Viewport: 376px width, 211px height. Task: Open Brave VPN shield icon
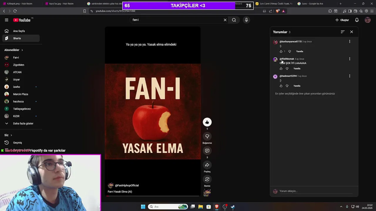366,11
